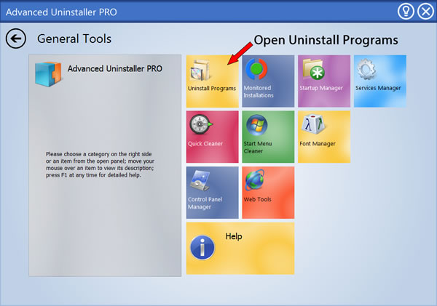Launch the Quick Cleaner tile
The image size is (437, 306).
tap(213, 137)
